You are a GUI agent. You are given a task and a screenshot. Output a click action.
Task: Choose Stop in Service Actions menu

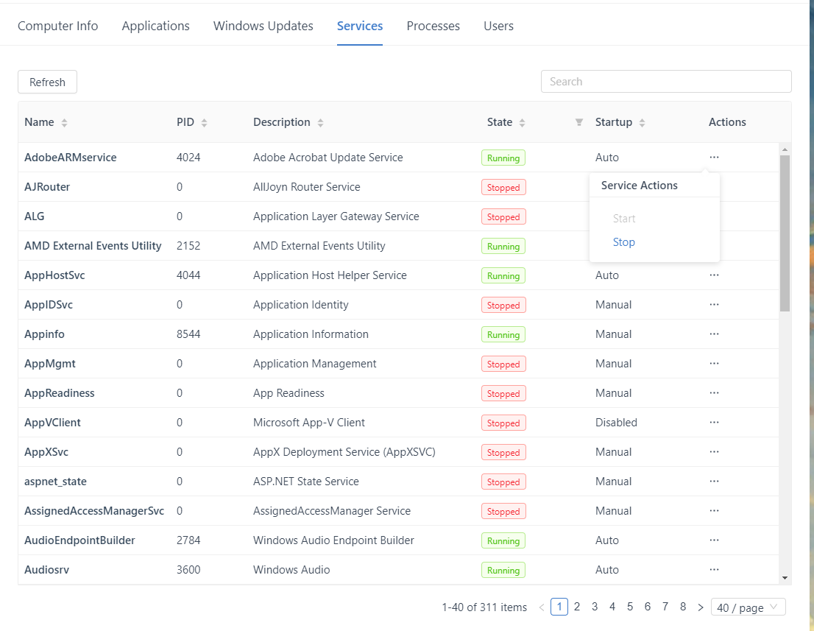[x=623, y=242]
